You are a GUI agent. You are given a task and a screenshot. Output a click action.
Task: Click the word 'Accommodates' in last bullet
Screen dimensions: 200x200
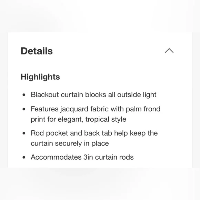(x=56, y=157)
